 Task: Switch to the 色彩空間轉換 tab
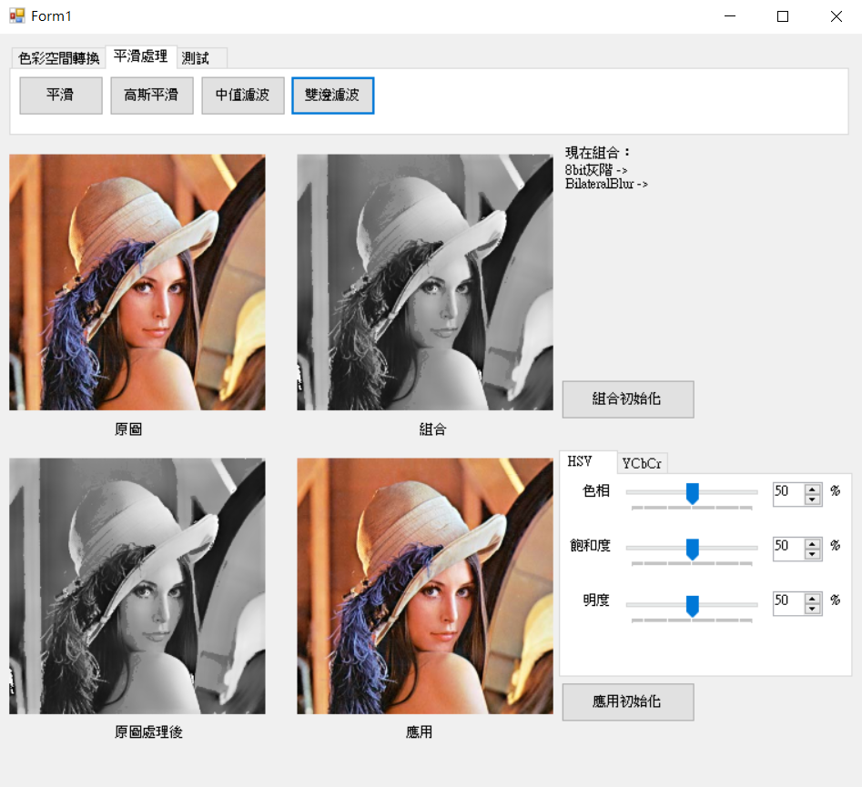pos(59,57)
